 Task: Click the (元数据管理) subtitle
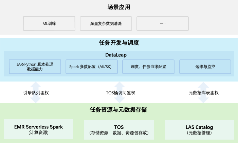tap(199, 133)
